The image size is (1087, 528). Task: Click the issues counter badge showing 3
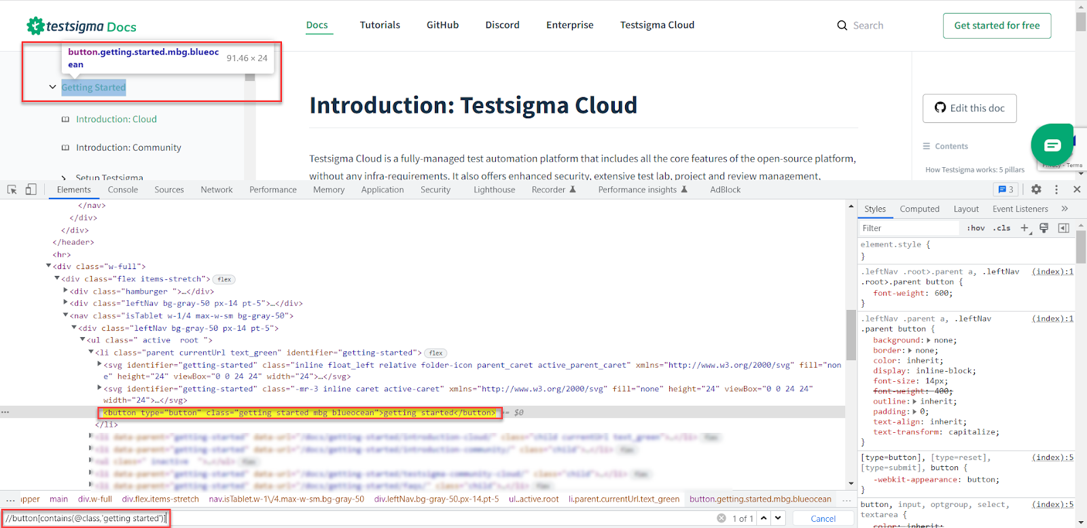1005,190
